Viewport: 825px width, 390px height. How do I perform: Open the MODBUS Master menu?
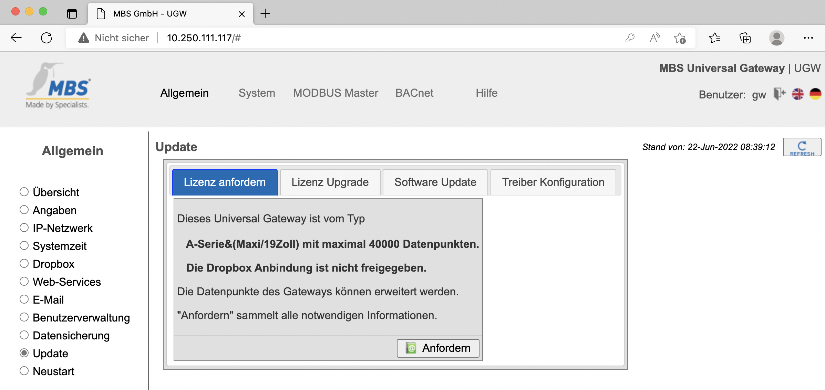(x=336, y=93)
